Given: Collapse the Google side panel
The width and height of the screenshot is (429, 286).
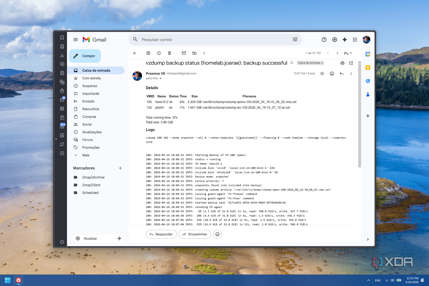Looking at the screenshot, I should [x=368, y=239].
